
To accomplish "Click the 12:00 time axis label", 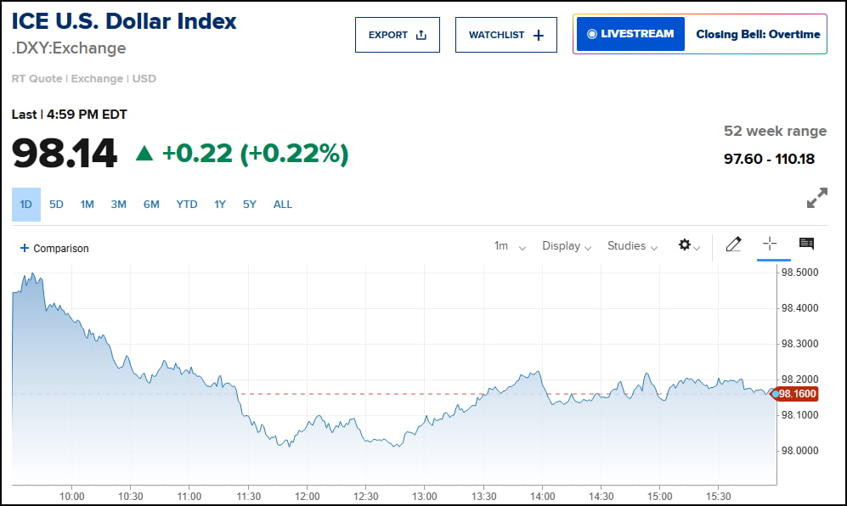I will (307, 497).
